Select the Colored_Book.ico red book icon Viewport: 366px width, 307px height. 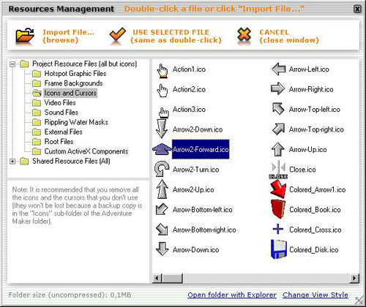[278, 209]
